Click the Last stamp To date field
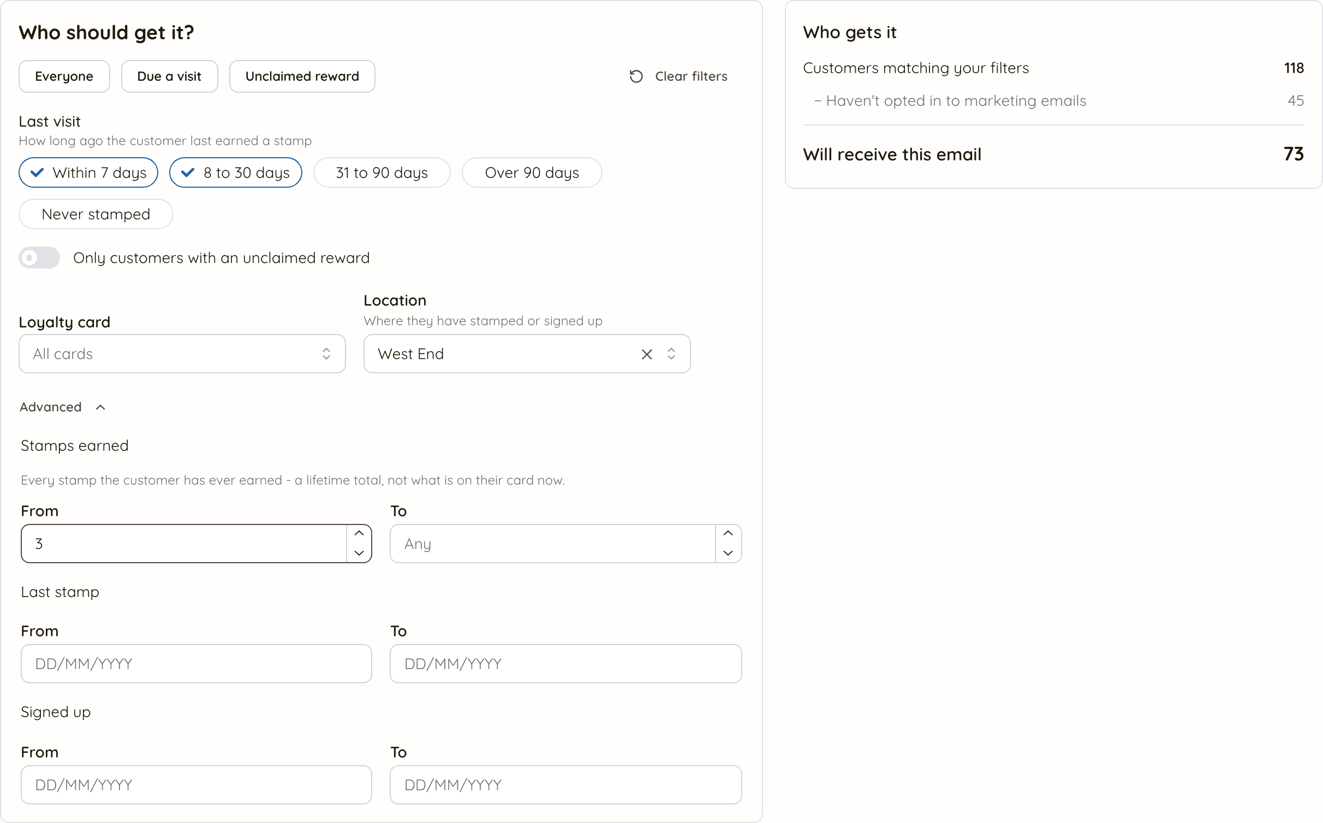 coord(566,664)
